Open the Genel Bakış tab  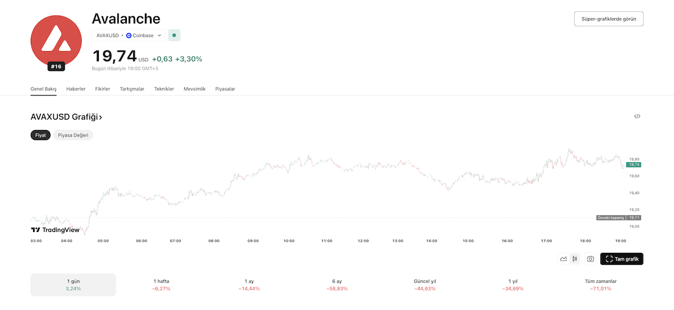(x=43, y=89)
